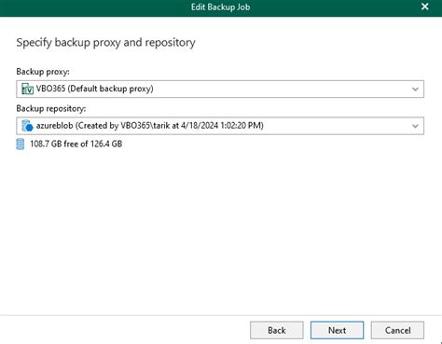Screen dimensions: 442x344
Task: Click the '108.7 GB free of 126.4 GB' text
Action: pos(76,144)
